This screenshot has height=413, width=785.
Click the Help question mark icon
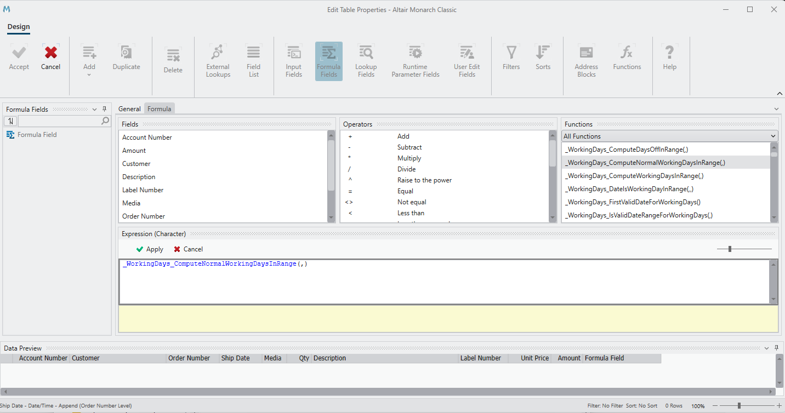click(x=669, y=53)
